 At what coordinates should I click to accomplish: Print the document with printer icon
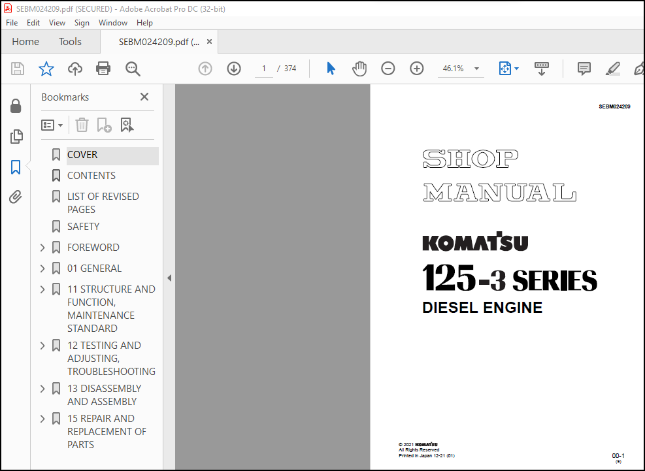tap(103, 69)
